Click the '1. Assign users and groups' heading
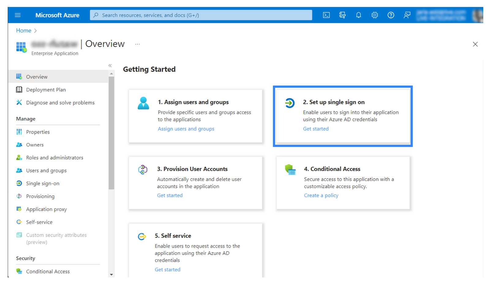The image size is (490, 290). point(193,102)
